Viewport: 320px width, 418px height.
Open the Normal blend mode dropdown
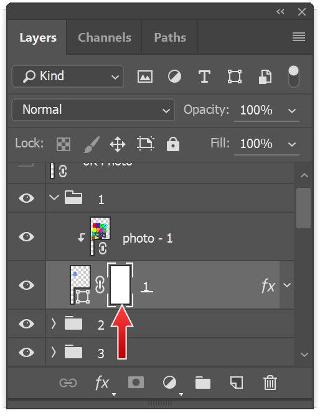(93, 110)
